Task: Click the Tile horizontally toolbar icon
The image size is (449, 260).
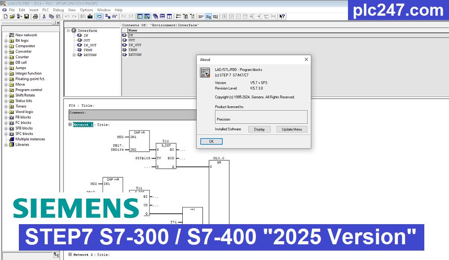Action: [163, 17]
